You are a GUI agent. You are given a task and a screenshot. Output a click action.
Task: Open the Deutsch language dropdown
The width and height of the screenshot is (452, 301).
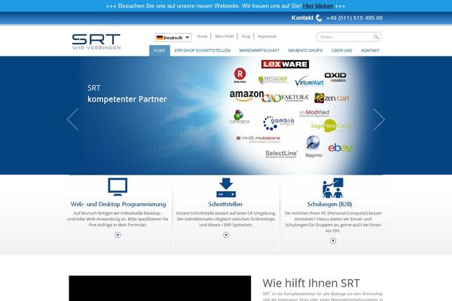(173, 38)
